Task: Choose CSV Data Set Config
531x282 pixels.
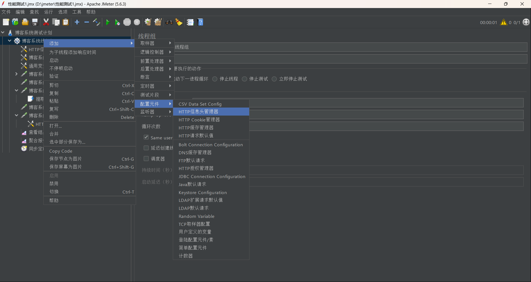Action: (x=211, y=104)
